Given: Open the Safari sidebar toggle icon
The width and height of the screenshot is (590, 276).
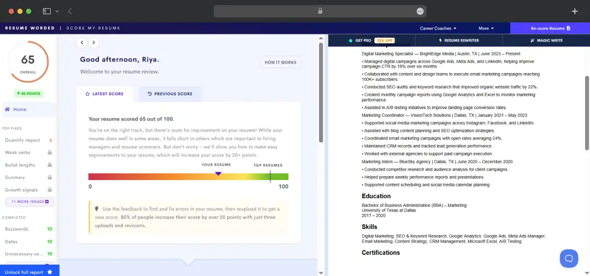Looking at the screenshot, I should (46, 11).
